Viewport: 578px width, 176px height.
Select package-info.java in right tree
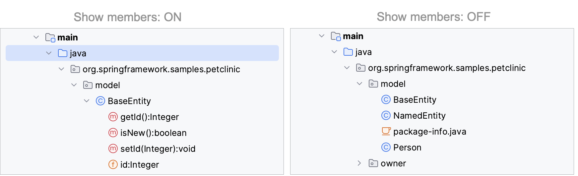[430, 132]
